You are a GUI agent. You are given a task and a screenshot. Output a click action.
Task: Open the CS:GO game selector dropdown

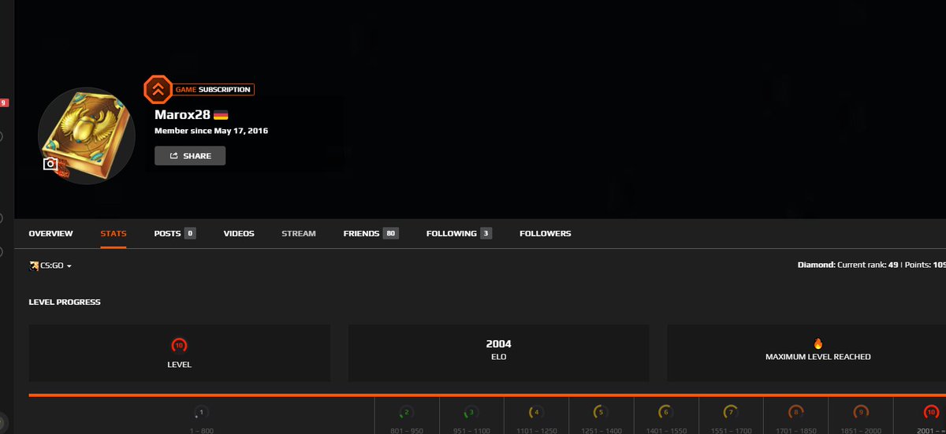[x=51, y=266]
